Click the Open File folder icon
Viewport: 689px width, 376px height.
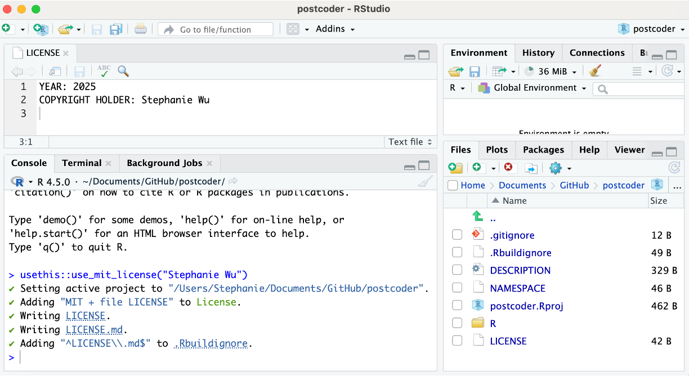pyautogui.click(x=66, y=29)
